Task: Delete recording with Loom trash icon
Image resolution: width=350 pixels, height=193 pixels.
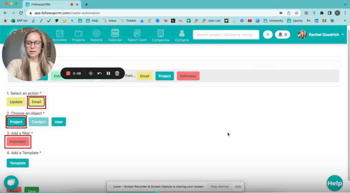Action: pyautogui.click(x=117, y=73)
